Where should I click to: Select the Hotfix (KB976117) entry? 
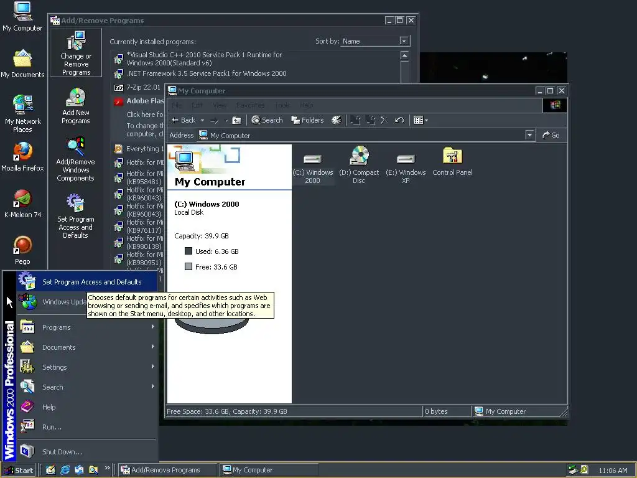(x=138, y=227)
